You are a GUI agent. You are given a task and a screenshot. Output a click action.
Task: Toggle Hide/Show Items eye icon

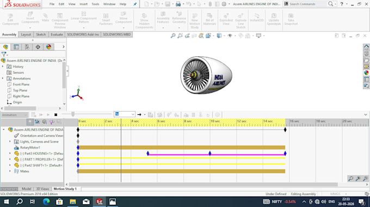coord(230,35)
